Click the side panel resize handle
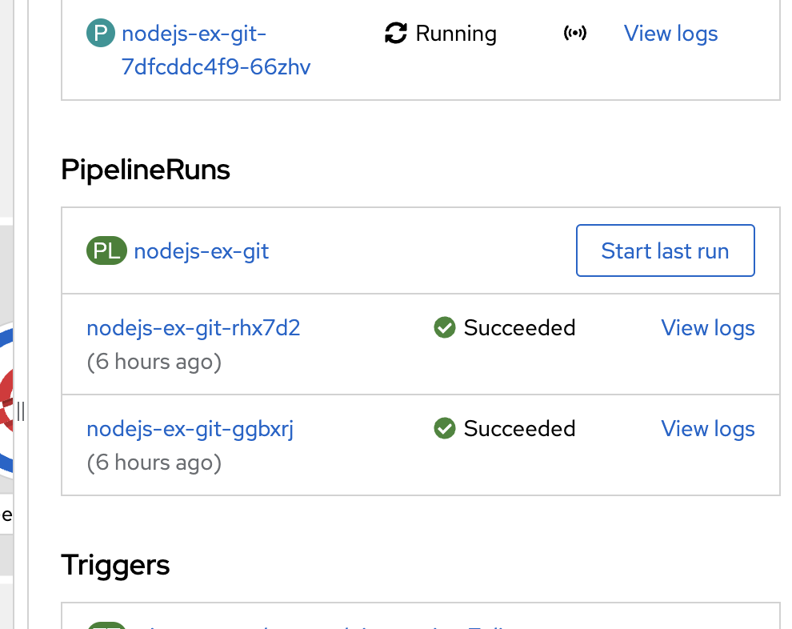The image size is (792, 629). [20, 413]
